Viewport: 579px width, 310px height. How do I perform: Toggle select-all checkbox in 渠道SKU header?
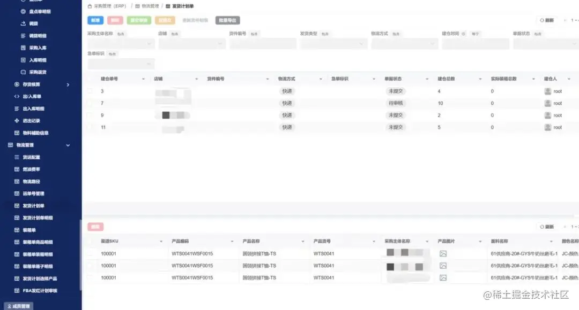pos(90,241)
